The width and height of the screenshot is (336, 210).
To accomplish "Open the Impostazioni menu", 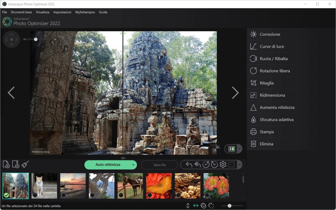I will (62, 12).
